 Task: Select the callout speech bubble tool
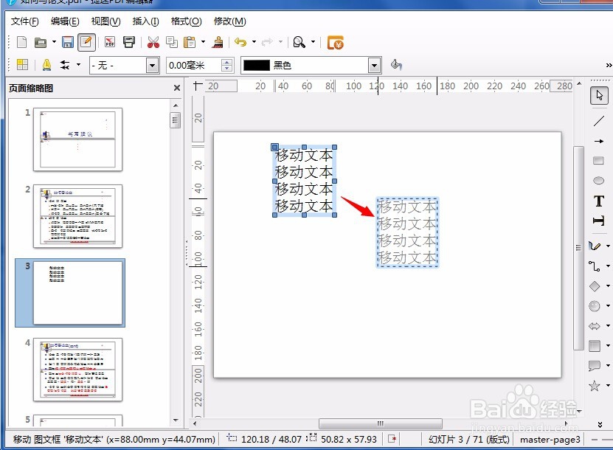[x=595, y=366]
